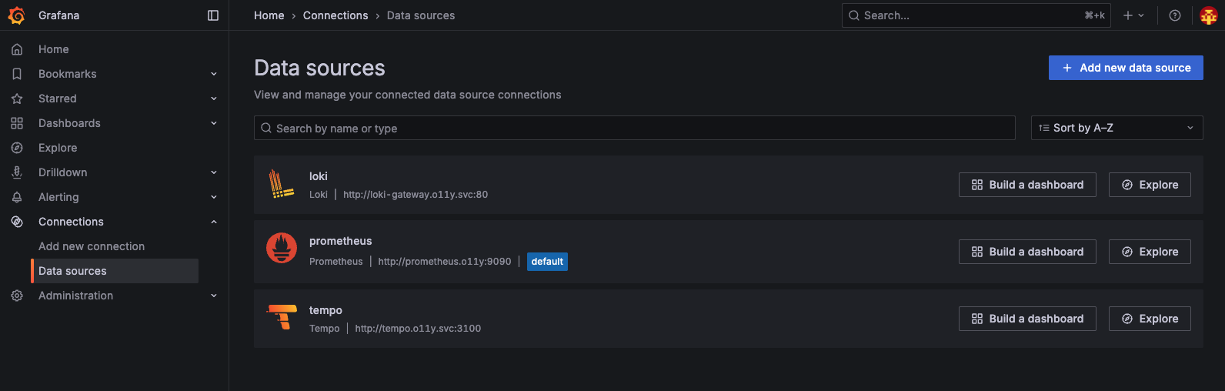
Task: Open the tempo data source name link
Action: pyautogui.click(x=325, y=310)
